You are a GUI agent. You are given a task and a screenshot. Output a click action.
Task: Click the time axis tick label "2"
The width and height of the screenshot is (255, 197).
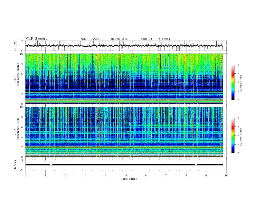pyautogui.click(x=66, y=175)
